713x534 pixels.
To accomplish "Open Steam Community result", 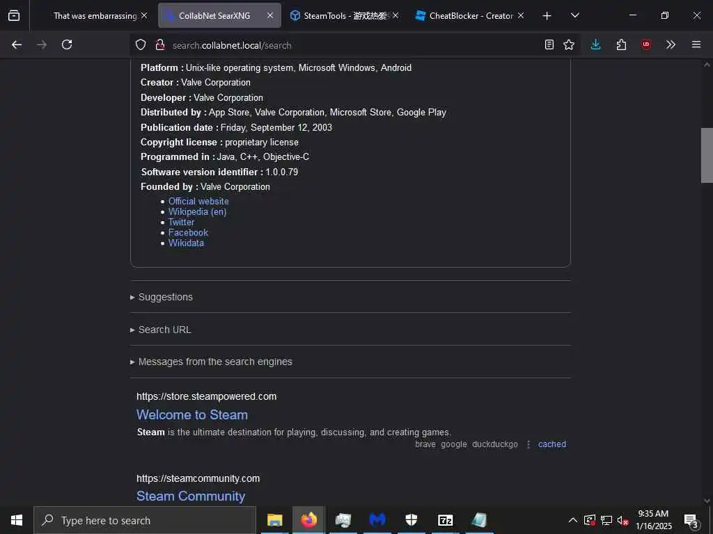I will (x=191, y=496).
